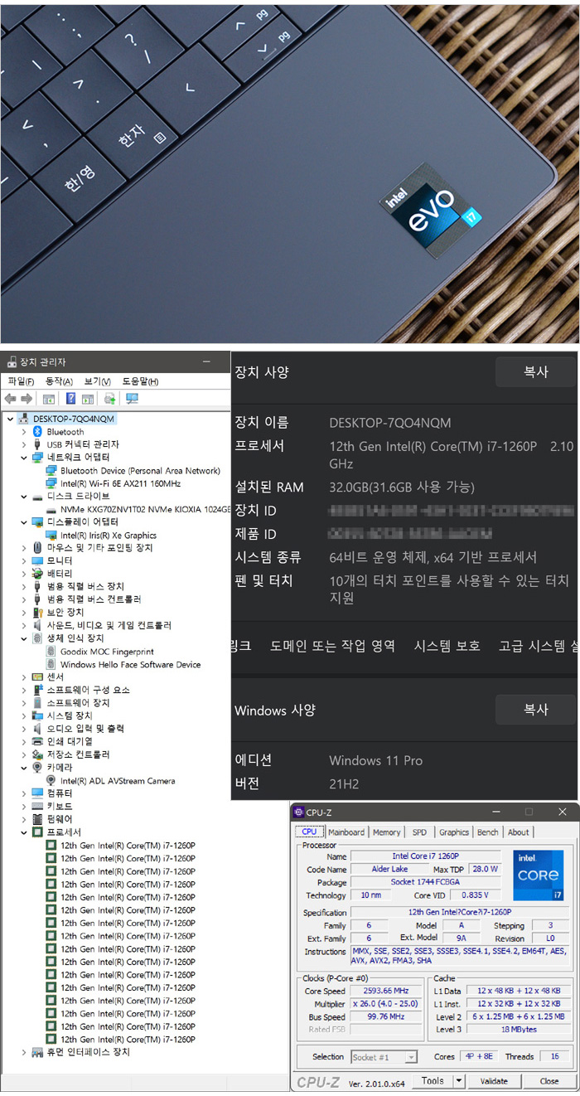The width and height of the screenshot is (580, 1096).
Task: Expand the 소프트웨어 구성 요소 category
Action: pyautogui.click(x=25, y=691)
